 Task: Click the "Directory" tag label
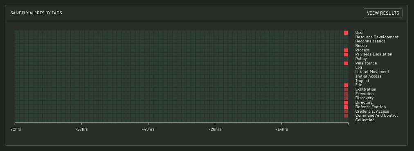point(364,102)
